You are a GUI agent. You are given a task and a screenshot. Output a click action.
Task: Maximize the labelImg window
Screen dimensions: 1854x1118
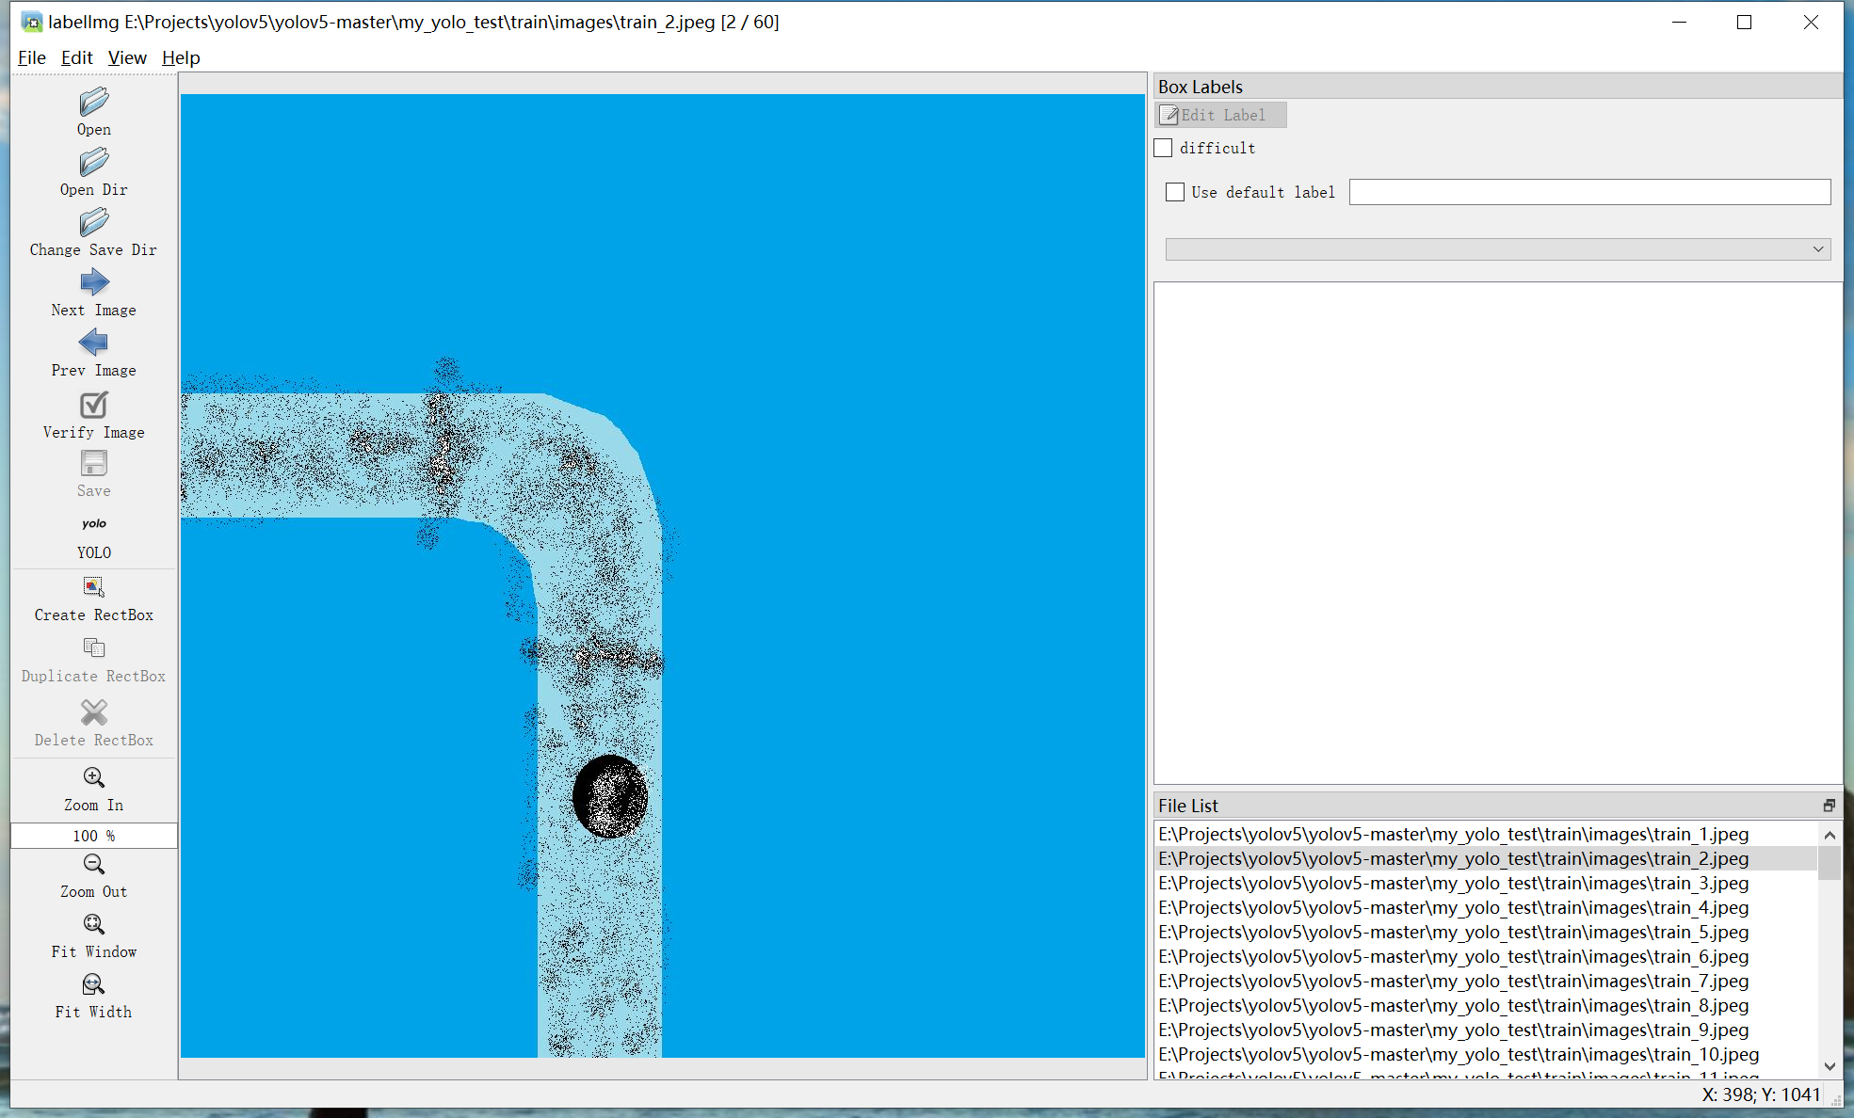(x=1744, y=22)
